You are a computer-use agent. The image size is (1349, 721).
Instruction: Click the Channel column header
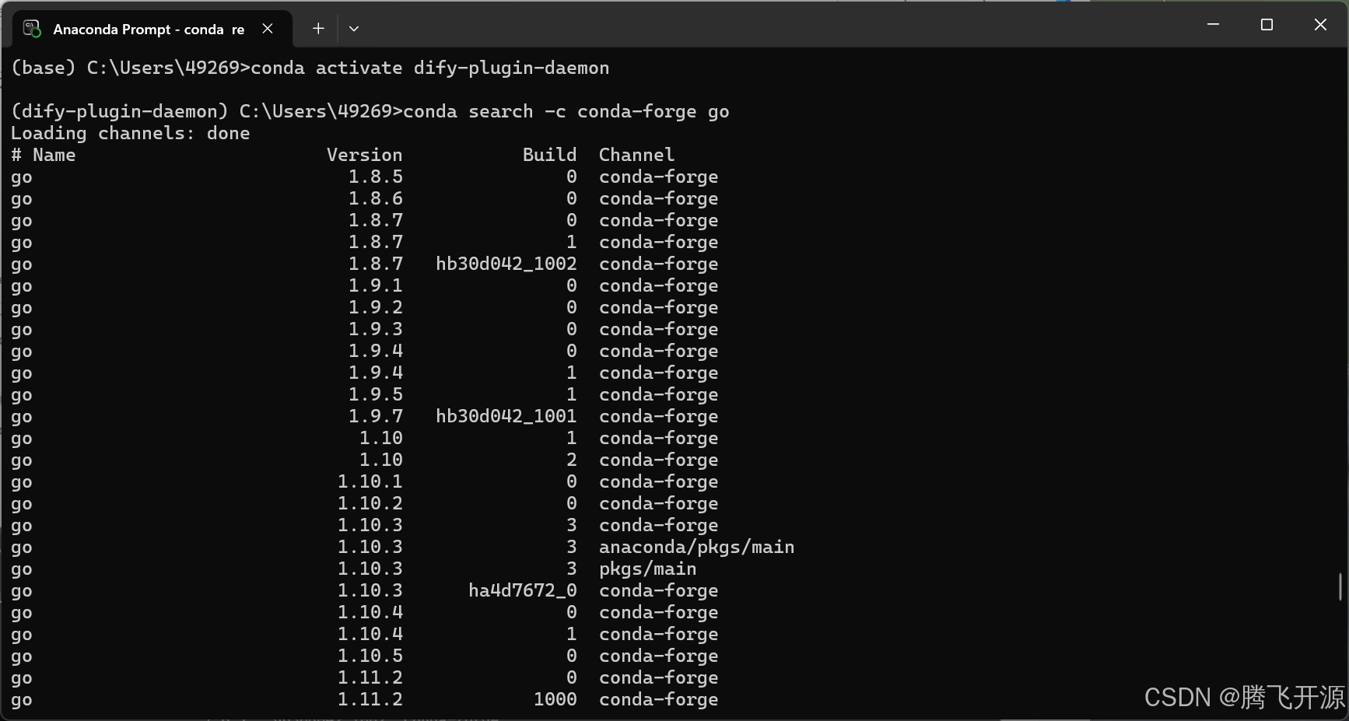636,155
